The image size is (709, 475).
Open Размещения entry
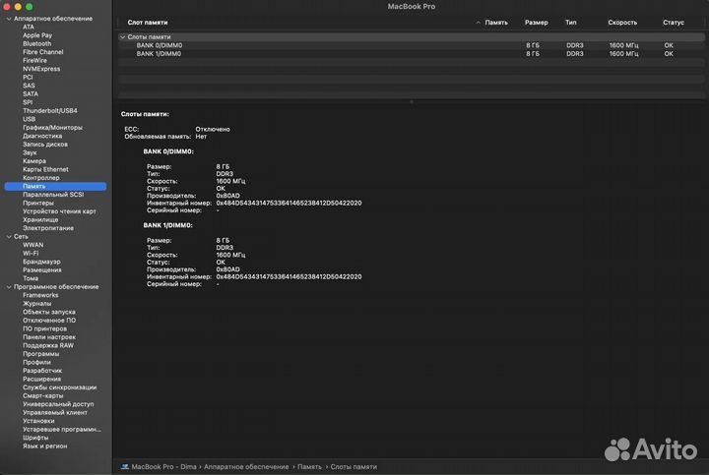(x=42, y=270)
